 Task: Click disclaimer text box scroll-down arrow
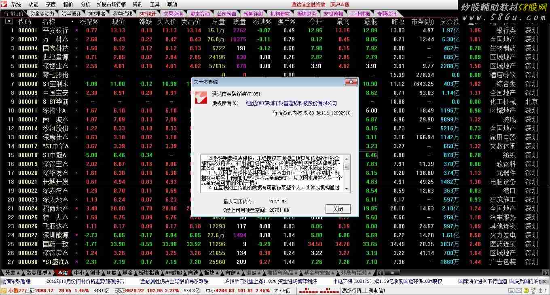click(x=347, y=189)
